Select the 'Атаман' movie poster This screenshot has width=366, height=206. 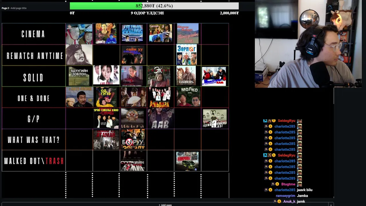point(106,139)
